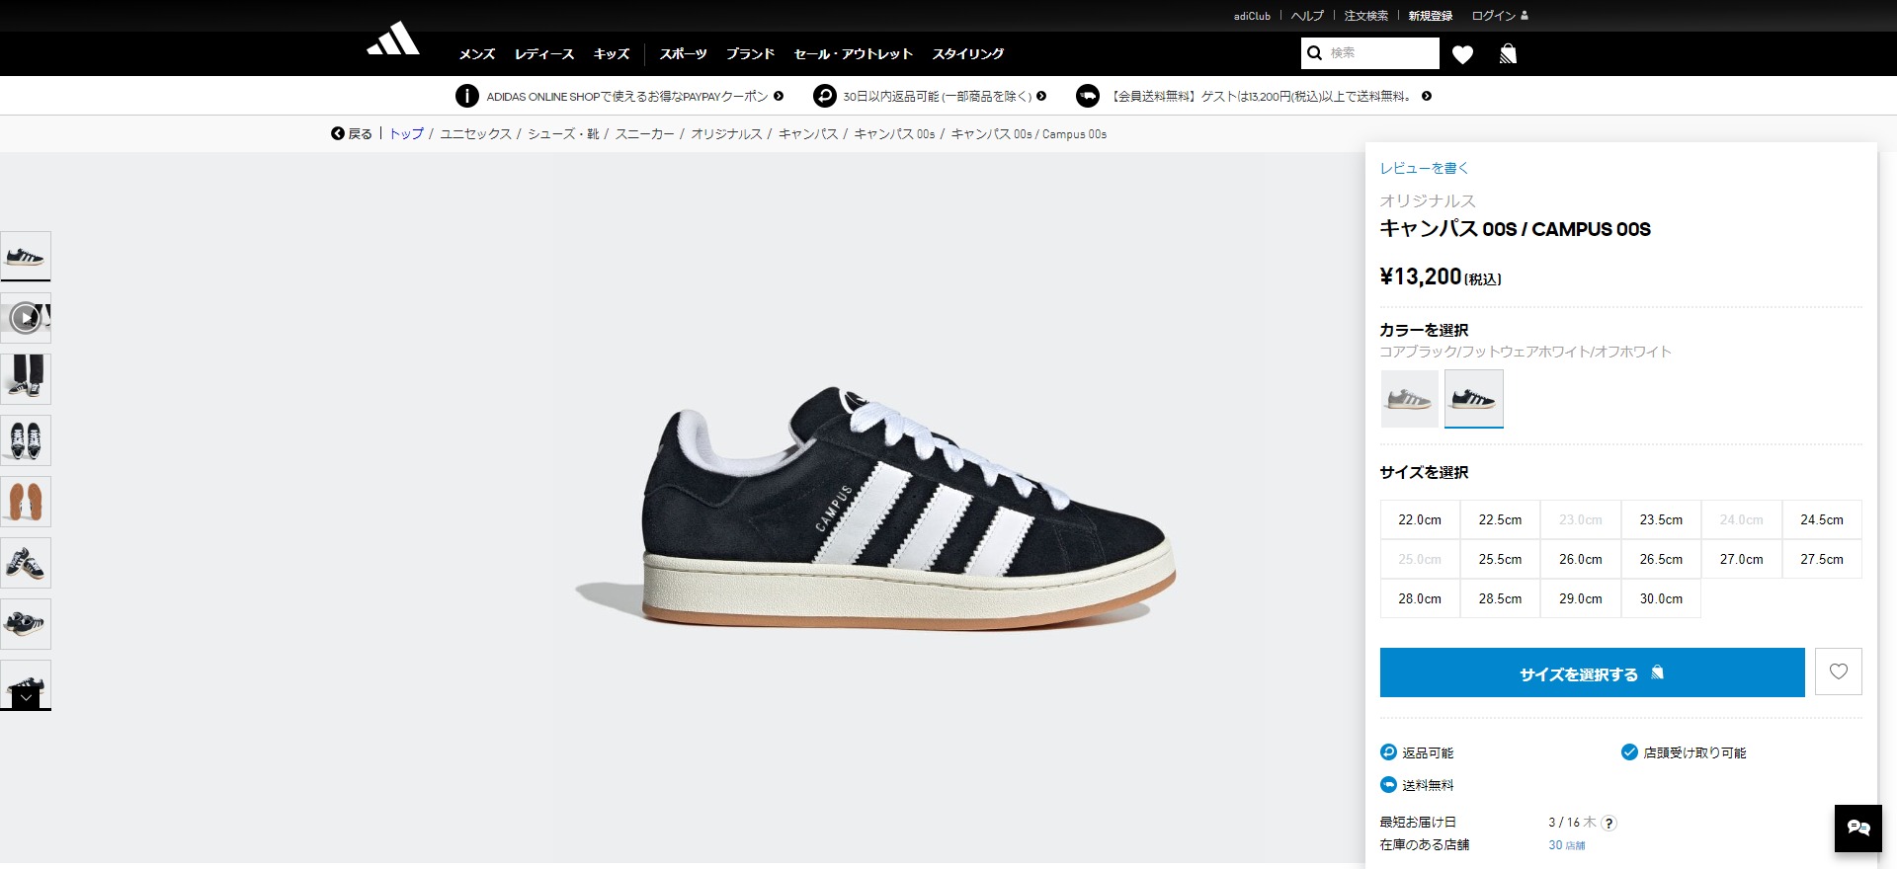Open the adiClub link

[1252, 16]
